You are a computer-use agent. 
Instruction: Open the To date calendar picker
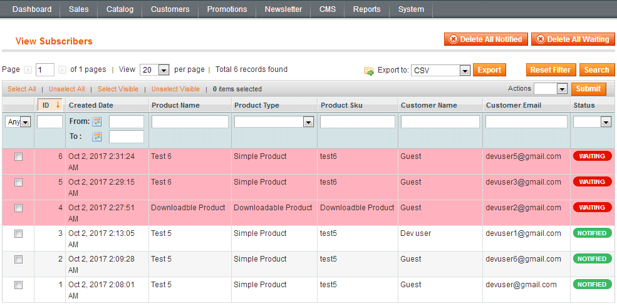pos(97,137)
